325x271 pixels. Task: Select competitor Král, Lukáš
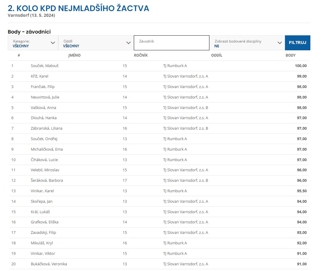click(40, 212)
